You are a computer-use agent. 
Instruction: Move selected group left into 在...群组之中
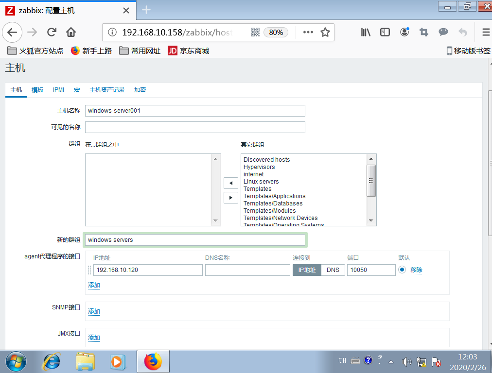230,183
